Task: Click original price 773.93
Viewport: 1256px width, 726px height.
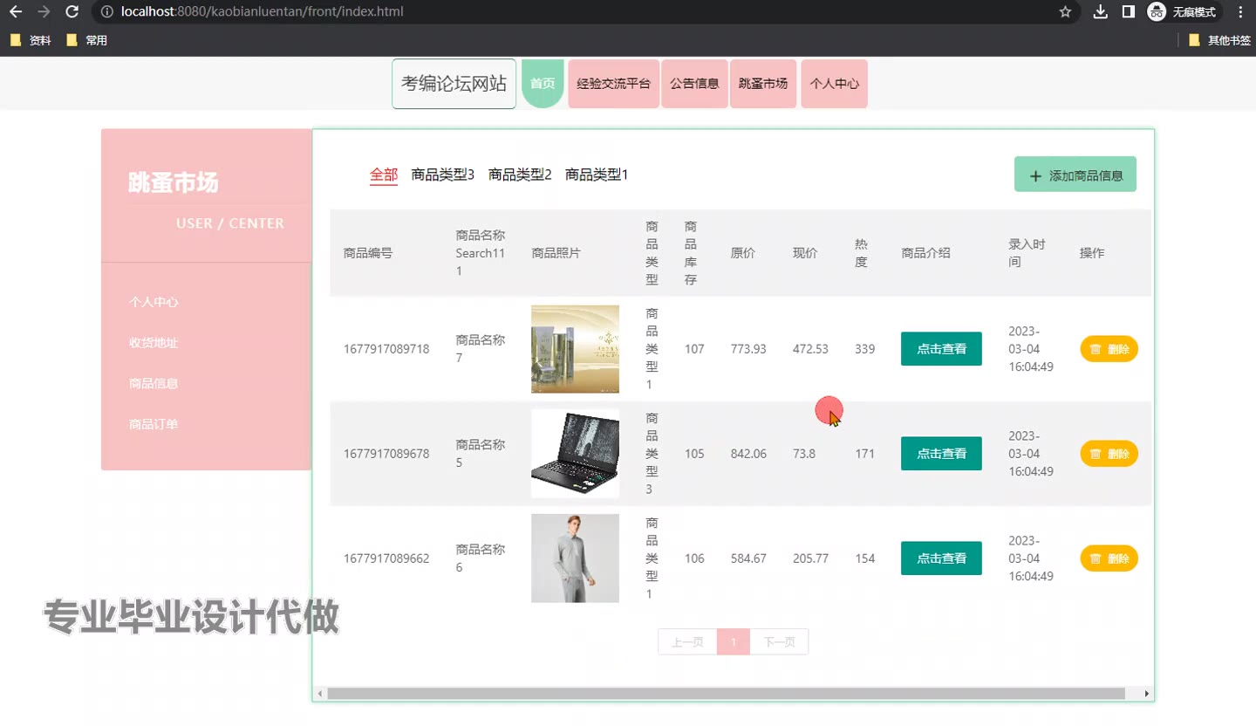Action: 748,349
